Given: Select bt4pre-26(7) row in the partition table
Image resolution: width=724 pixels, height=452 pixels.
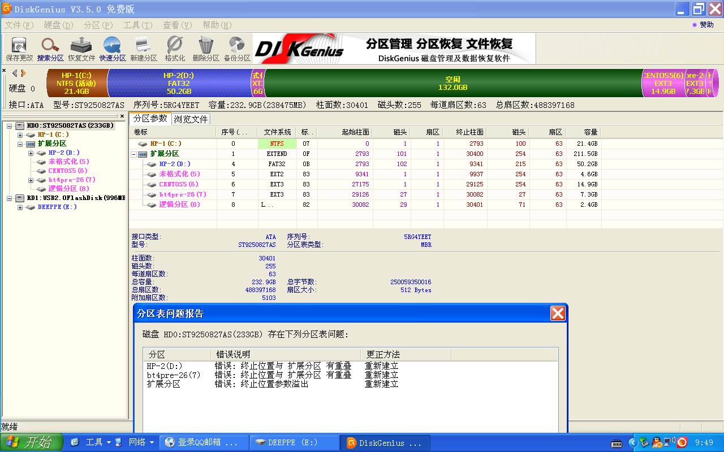Looking at the screenshot, I should click(x=365, y=194).
